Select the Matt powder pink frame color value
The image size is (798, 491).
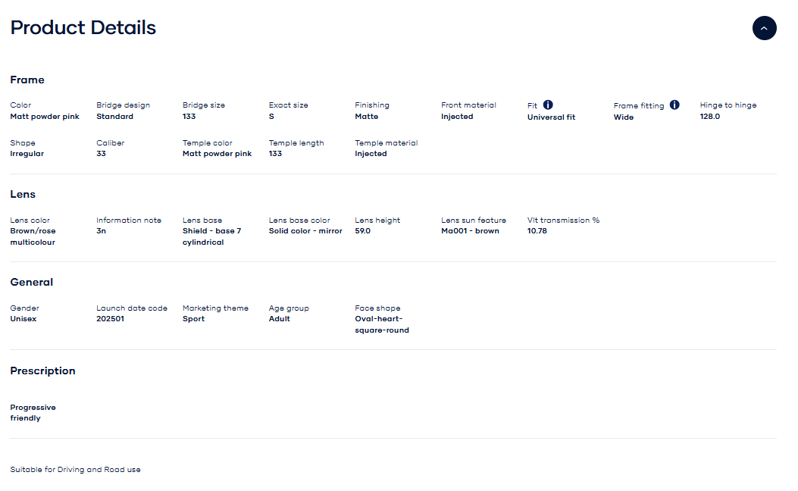pos(45,117)
